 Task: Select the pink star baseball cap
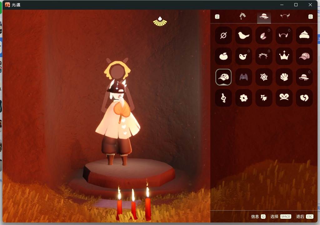(304, 56)
